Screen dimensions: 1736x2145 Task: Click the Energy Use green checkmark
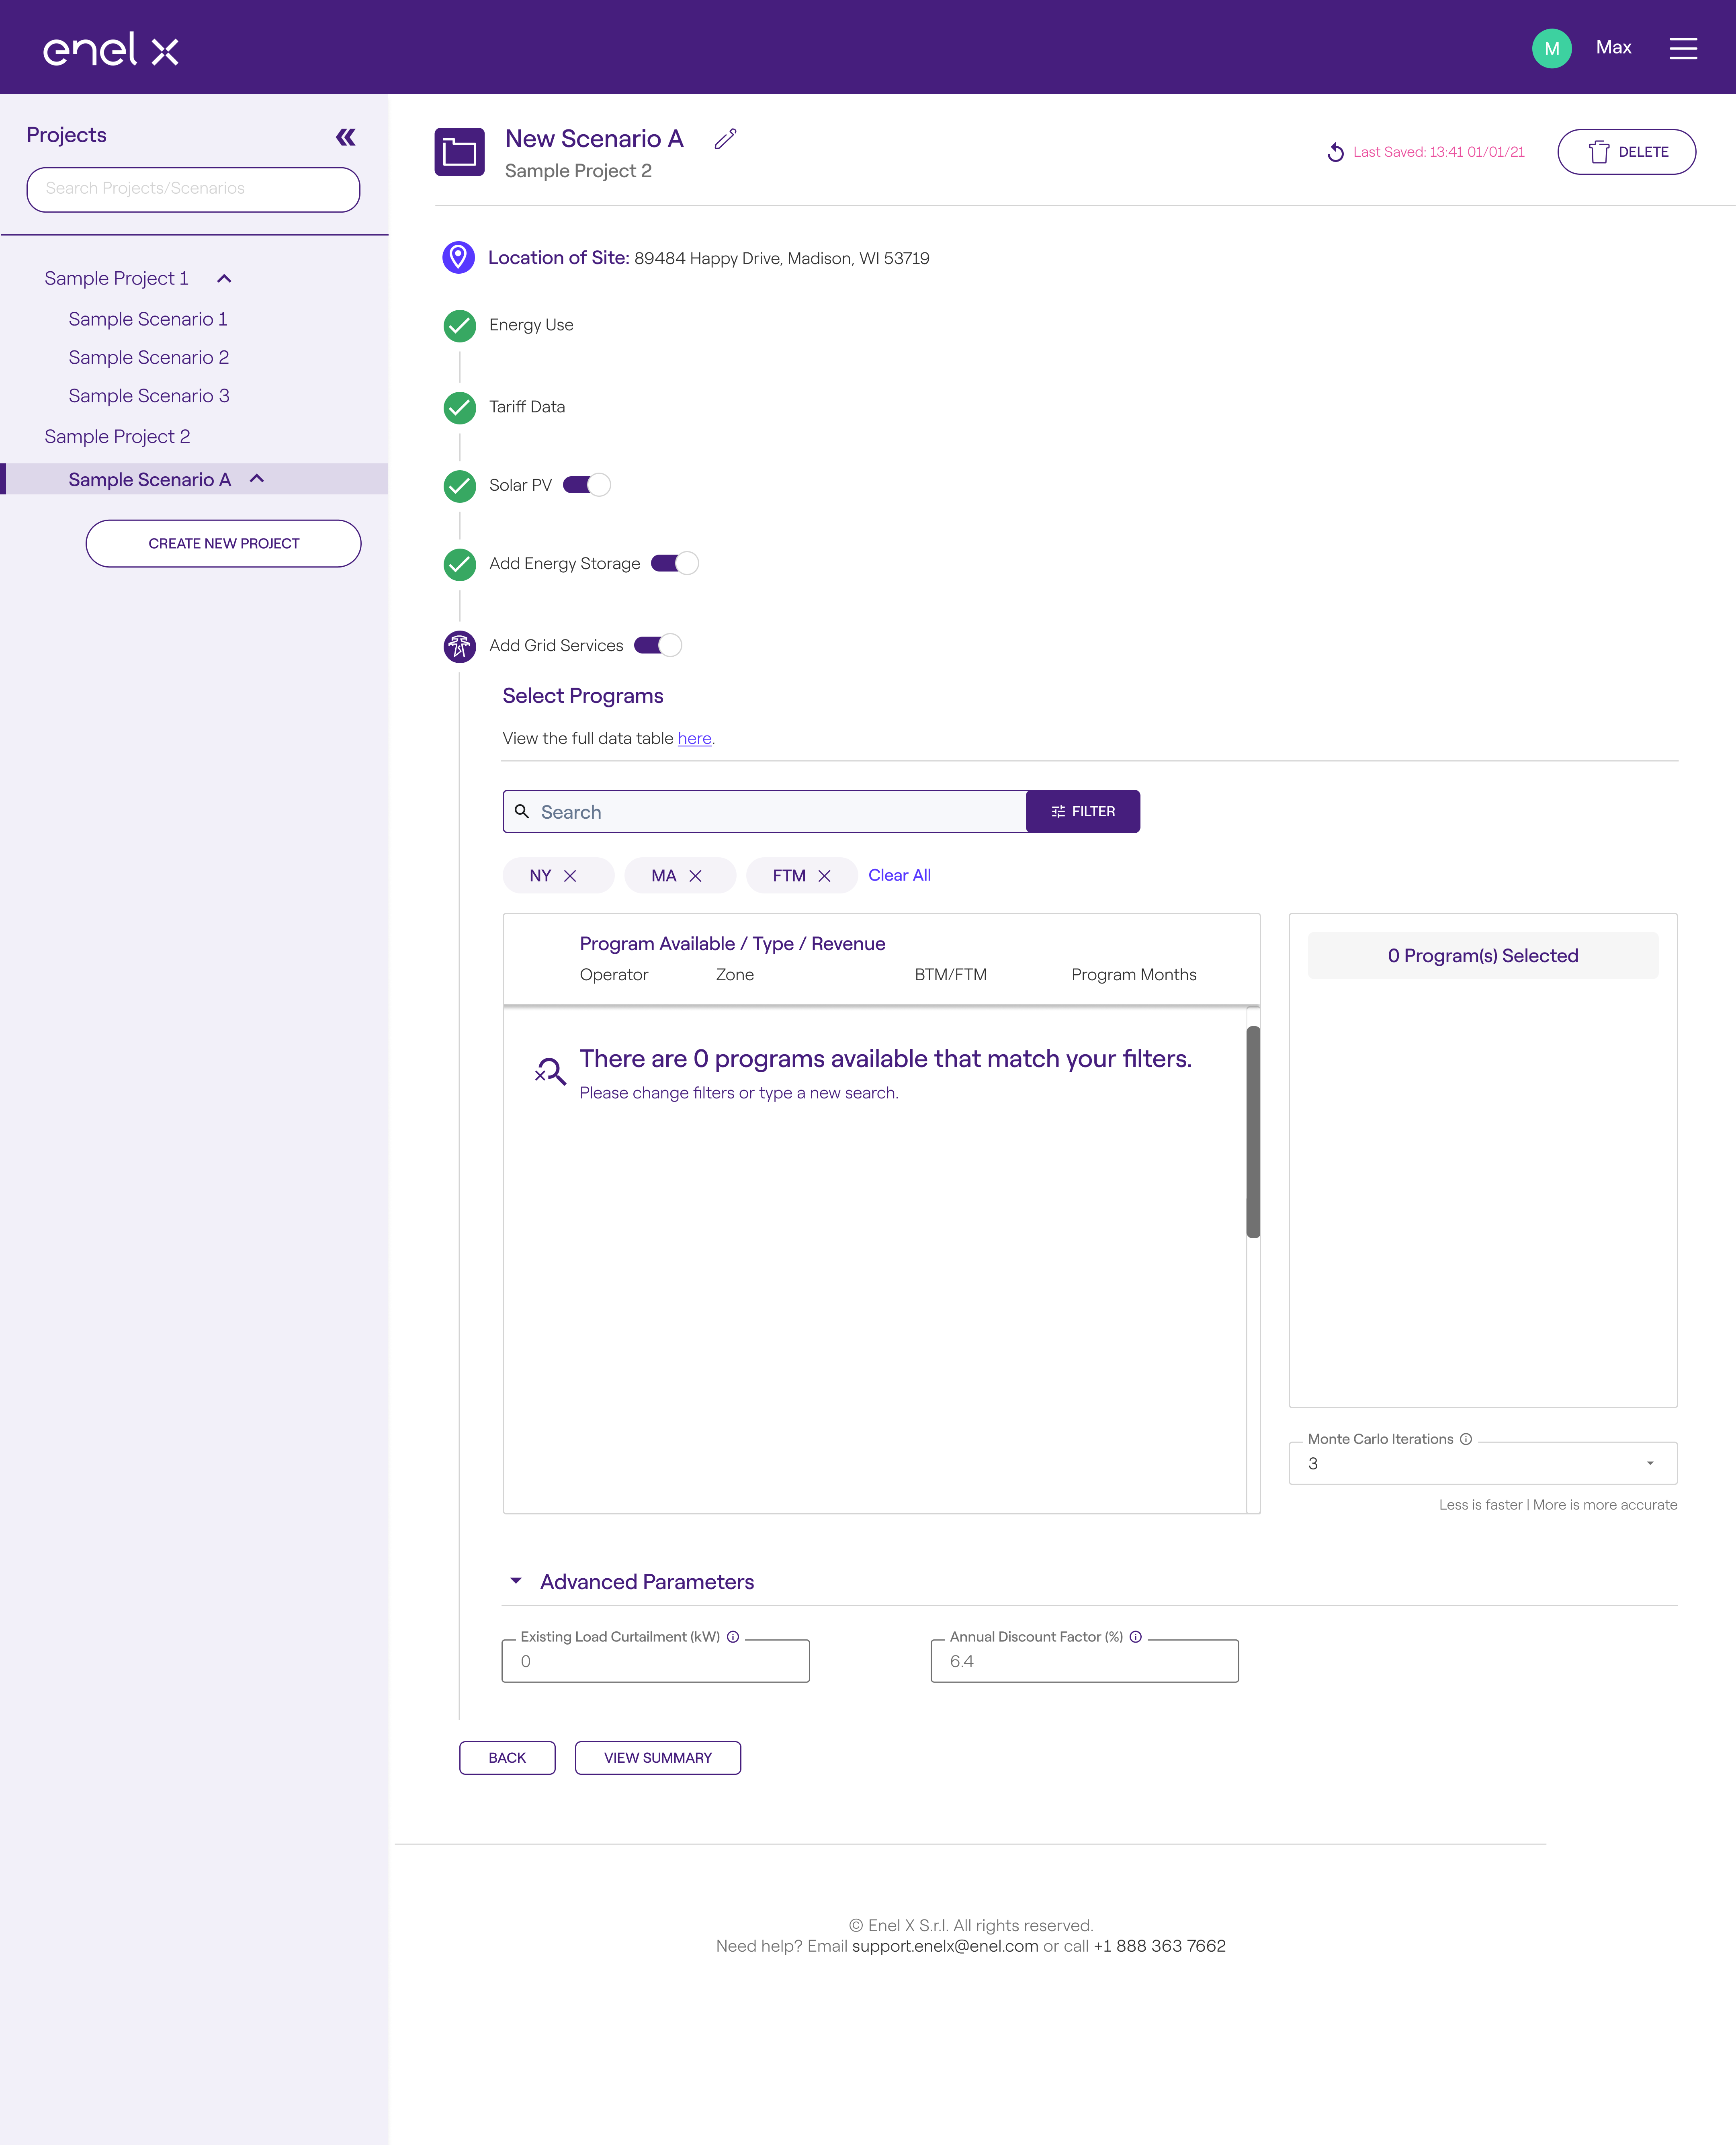[460, 326]
